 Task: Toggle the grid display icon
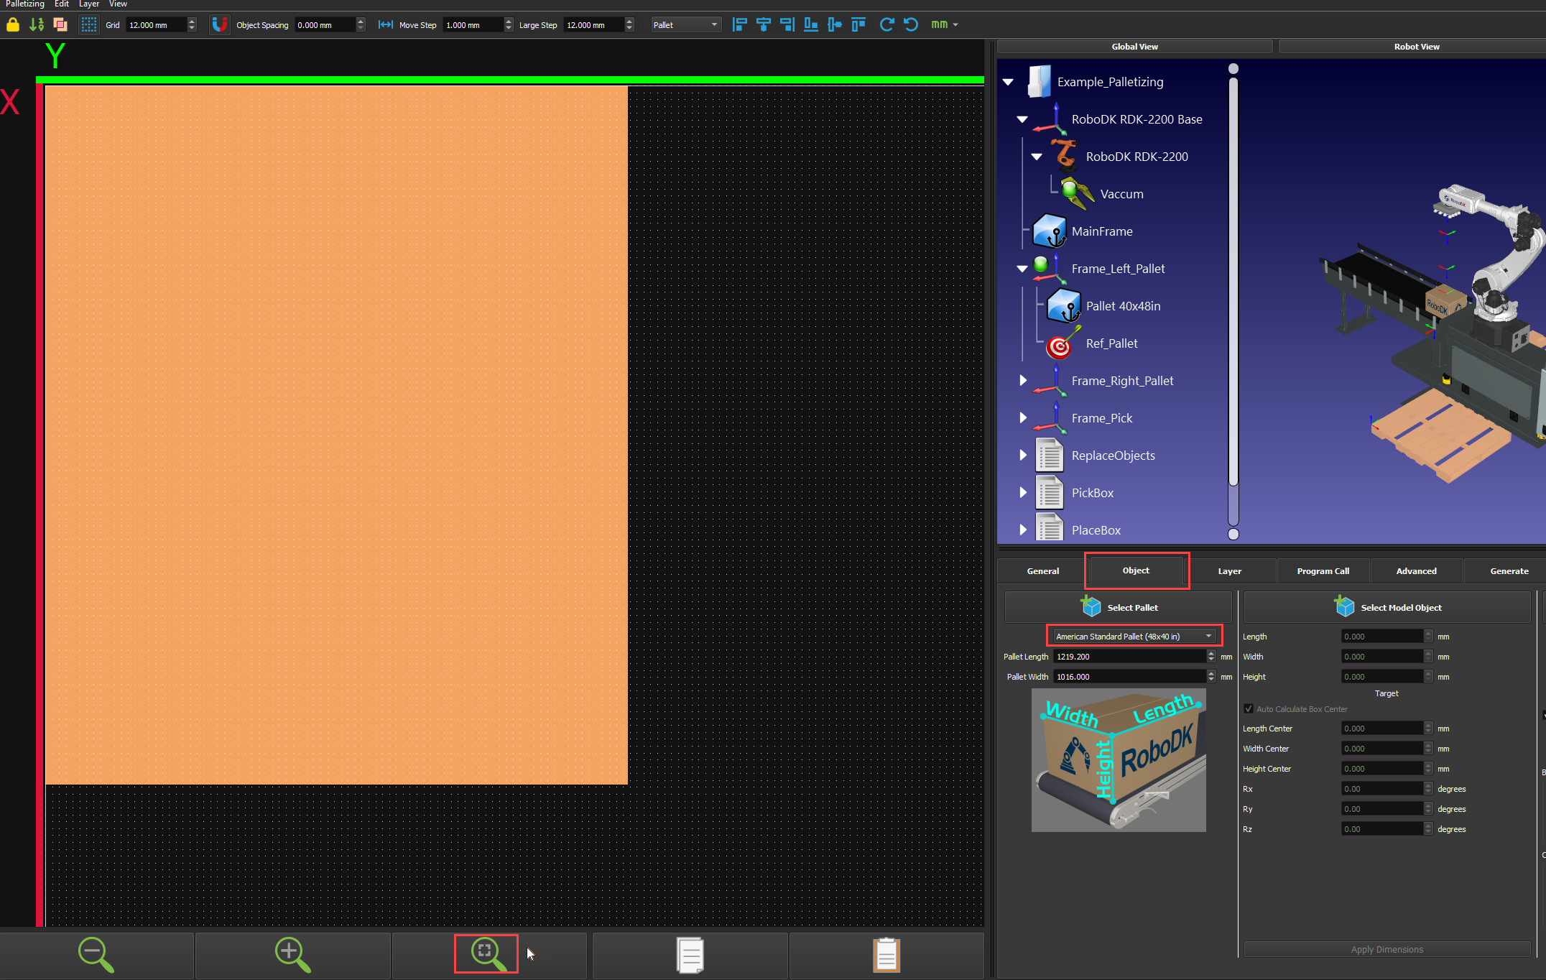point(89,25)
